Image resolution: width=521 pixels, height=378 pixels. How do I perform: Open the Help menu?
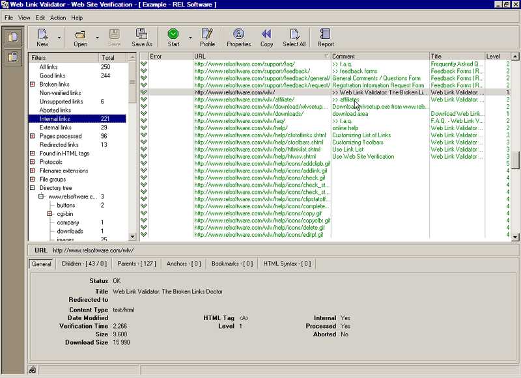tap(77, 18)
